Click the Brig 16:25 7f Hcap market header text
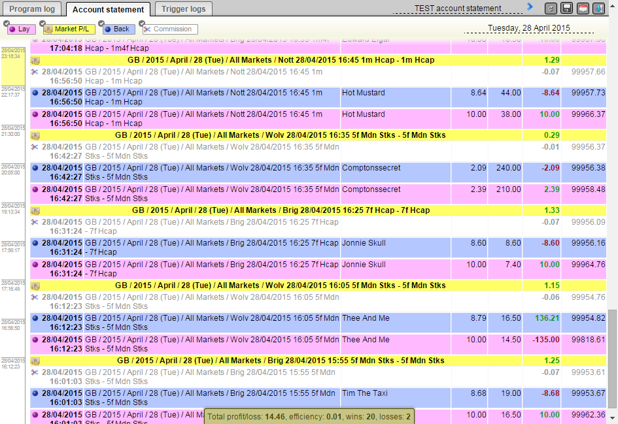The height and width of the screenshot is (424, 618). tap(281, 210)
